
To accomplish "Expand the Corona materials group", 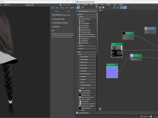I will [x=78, y=49].
